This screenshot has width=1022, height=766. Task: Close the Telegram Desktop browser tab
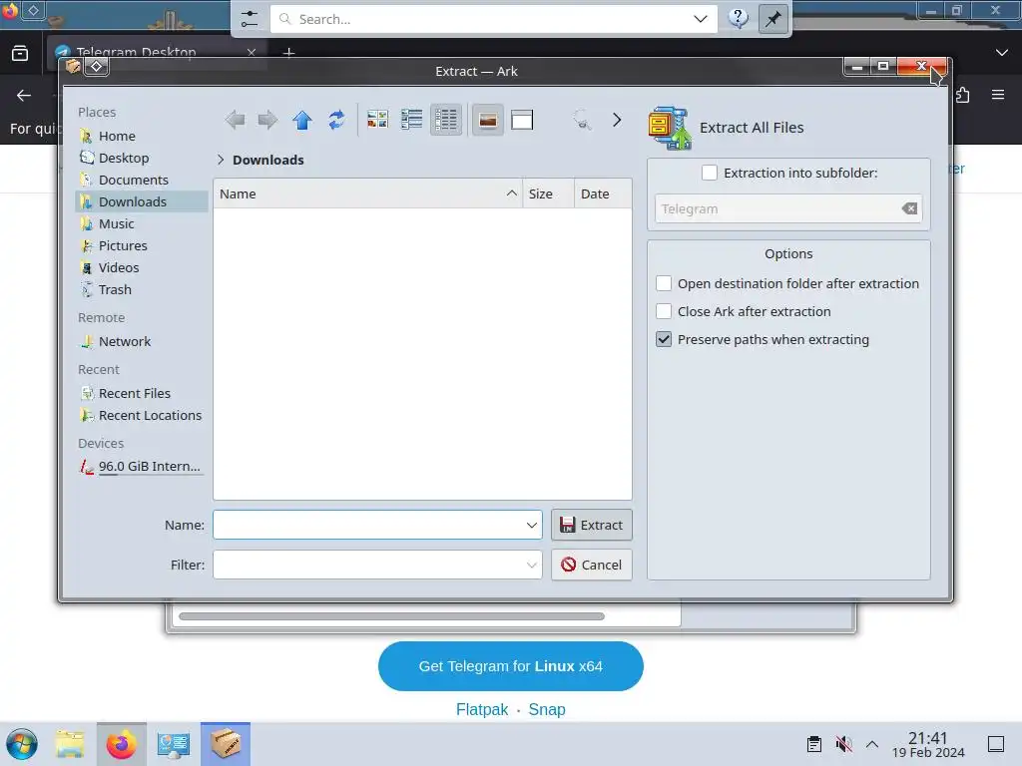pyautogui.click(x=252, y=52)
